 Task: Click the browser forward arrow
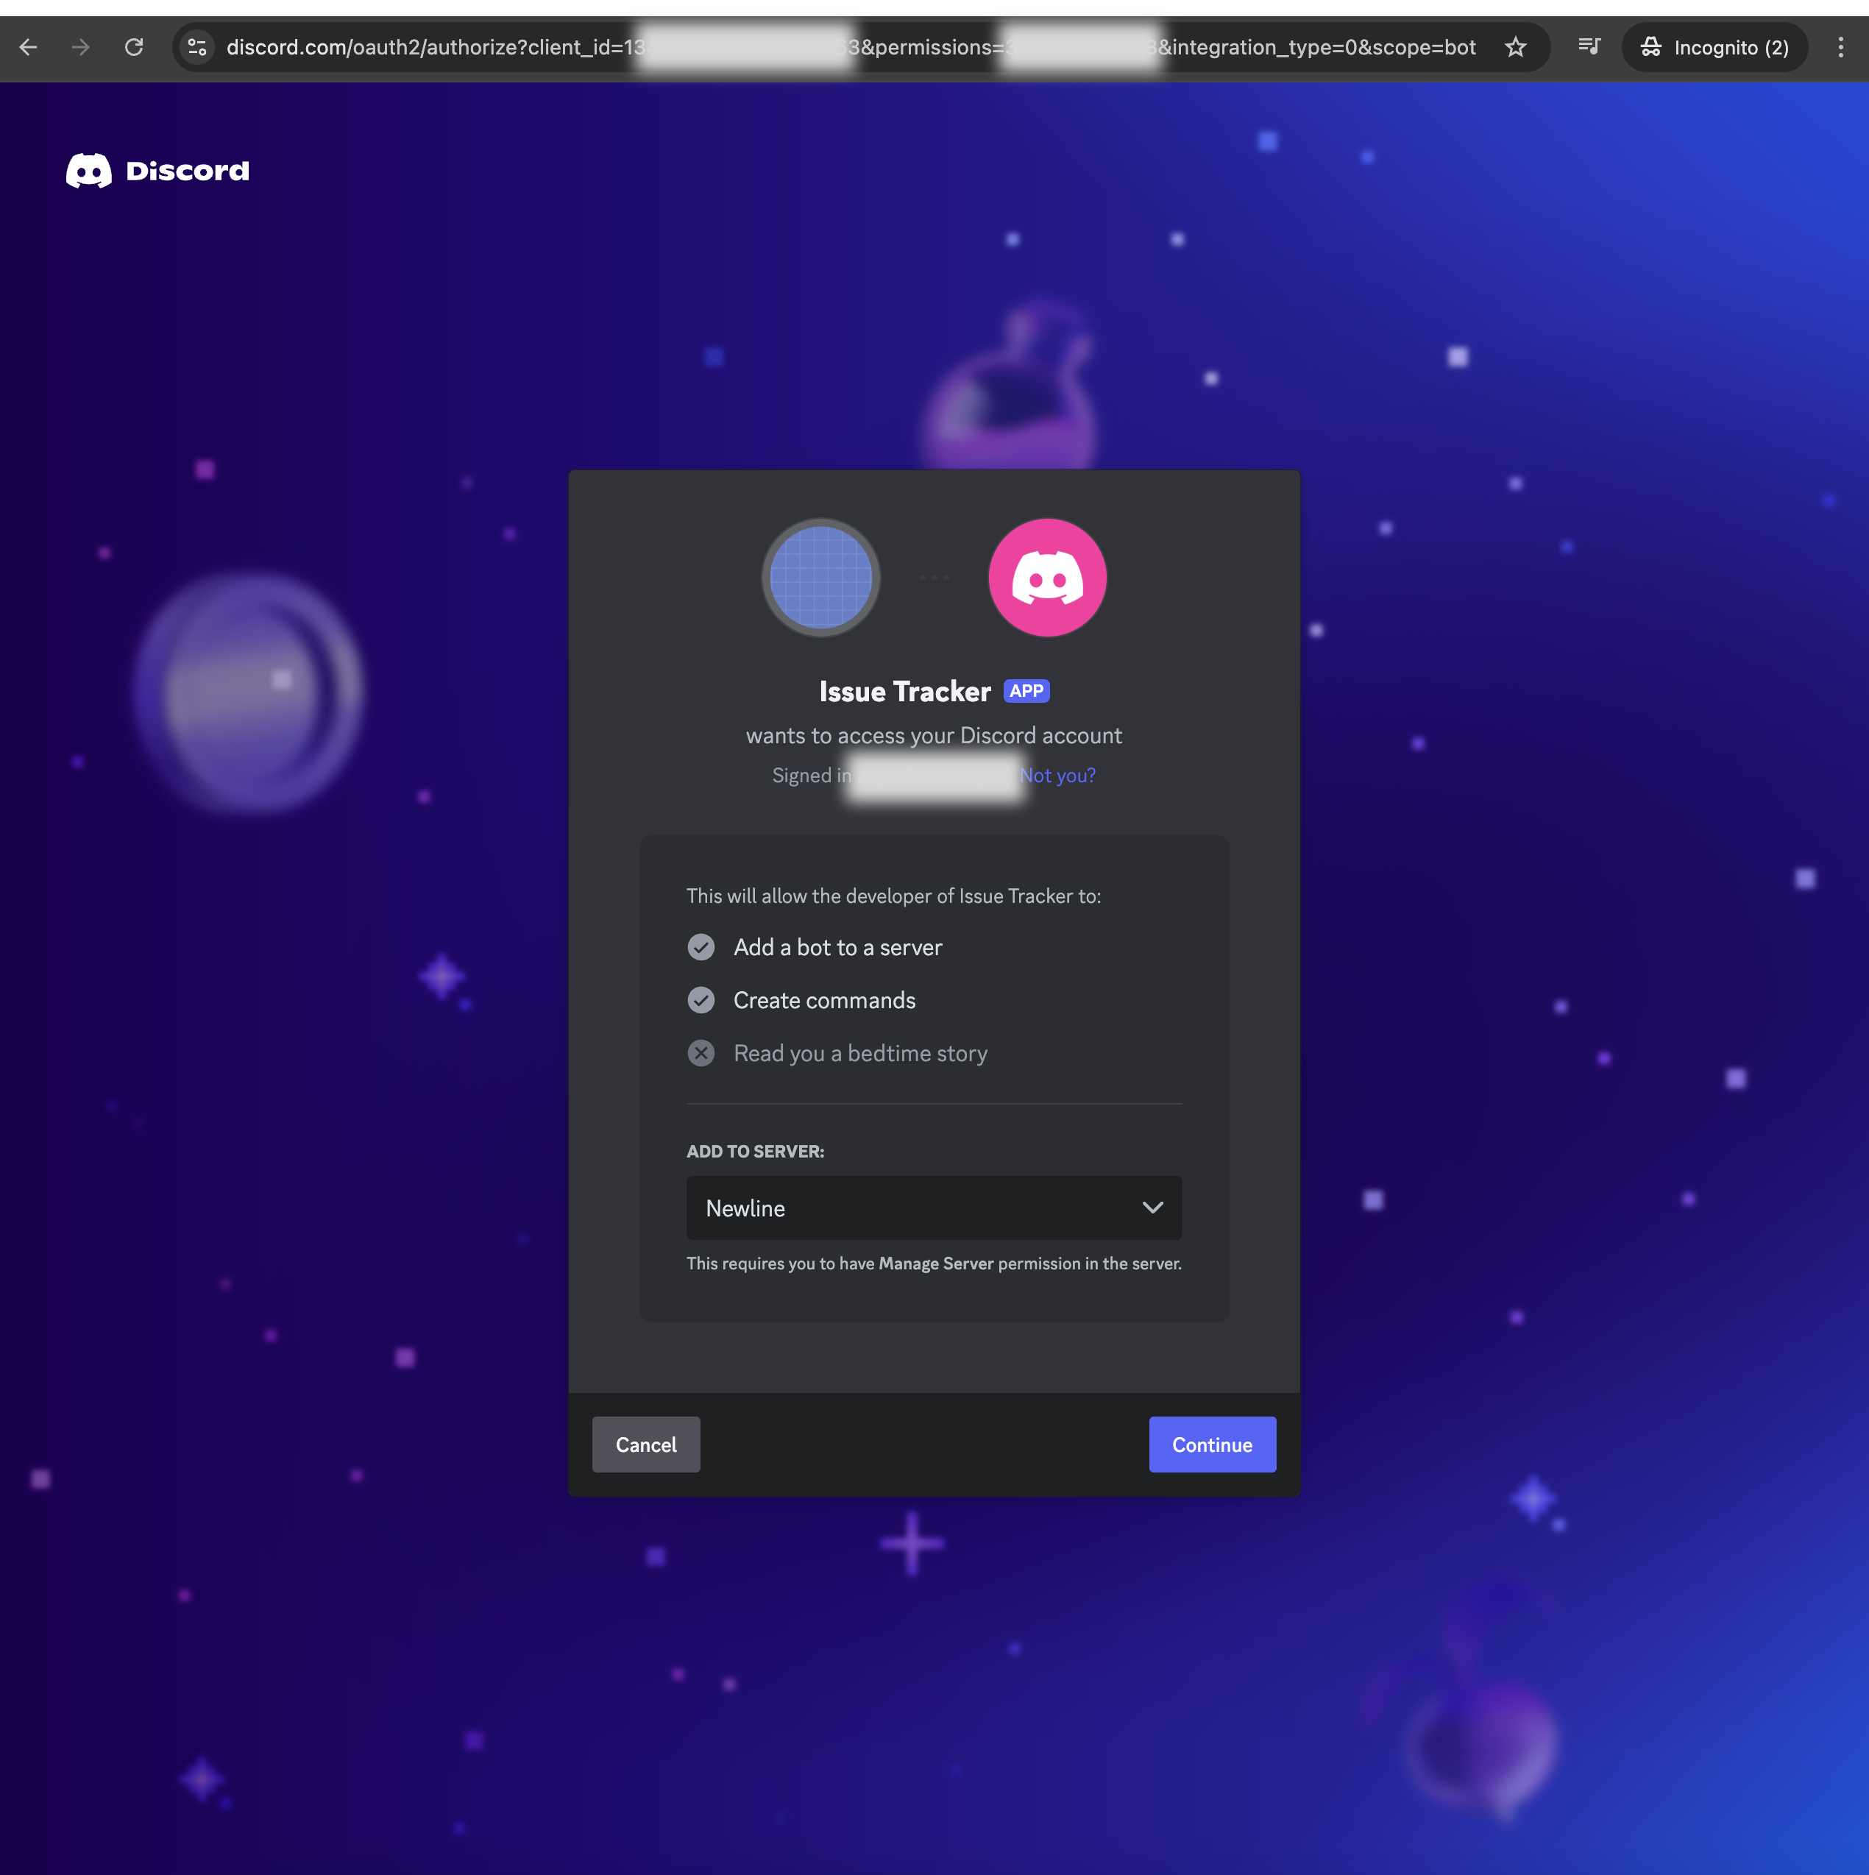80,46
